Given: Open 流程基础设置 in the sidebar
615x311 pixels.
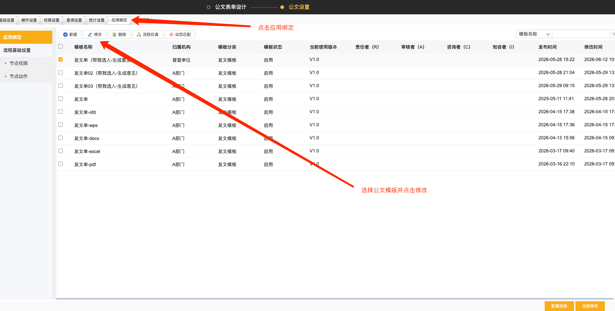Looking at the screenshot, I should pyautogui.click(x=26, y=50).
